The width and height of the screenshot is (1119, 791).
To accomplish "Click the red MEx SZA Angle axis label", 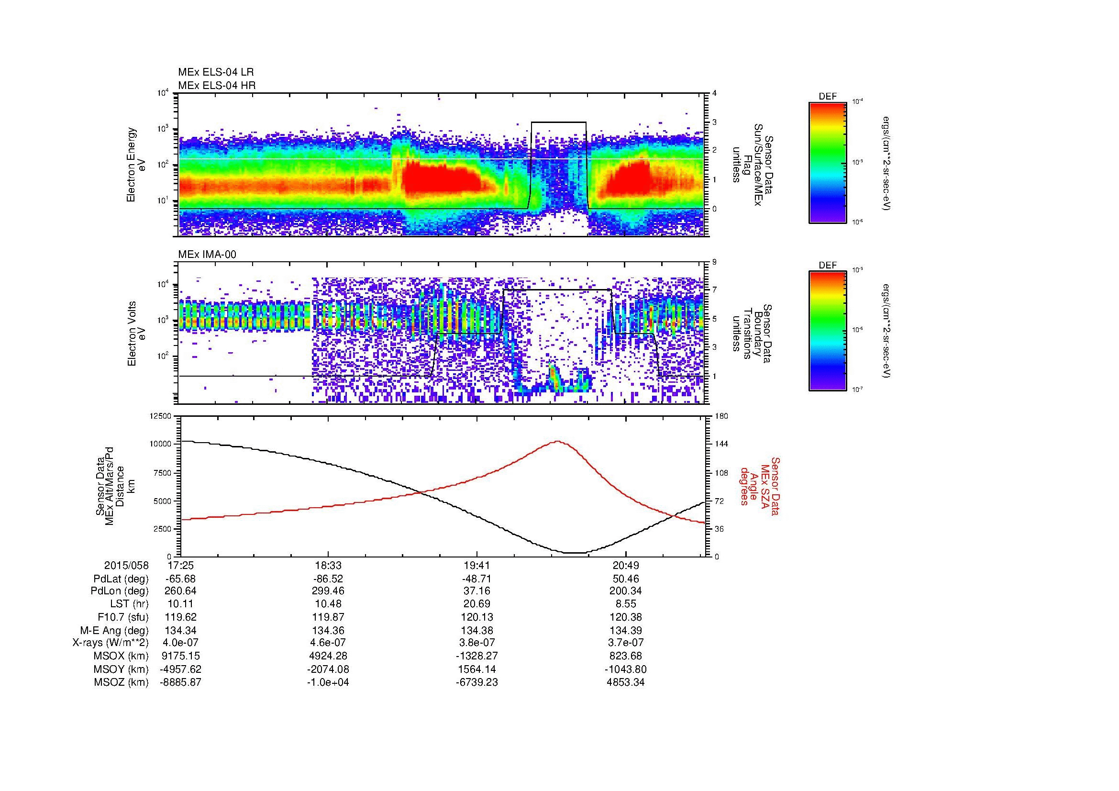I will (x=760, y=486).
